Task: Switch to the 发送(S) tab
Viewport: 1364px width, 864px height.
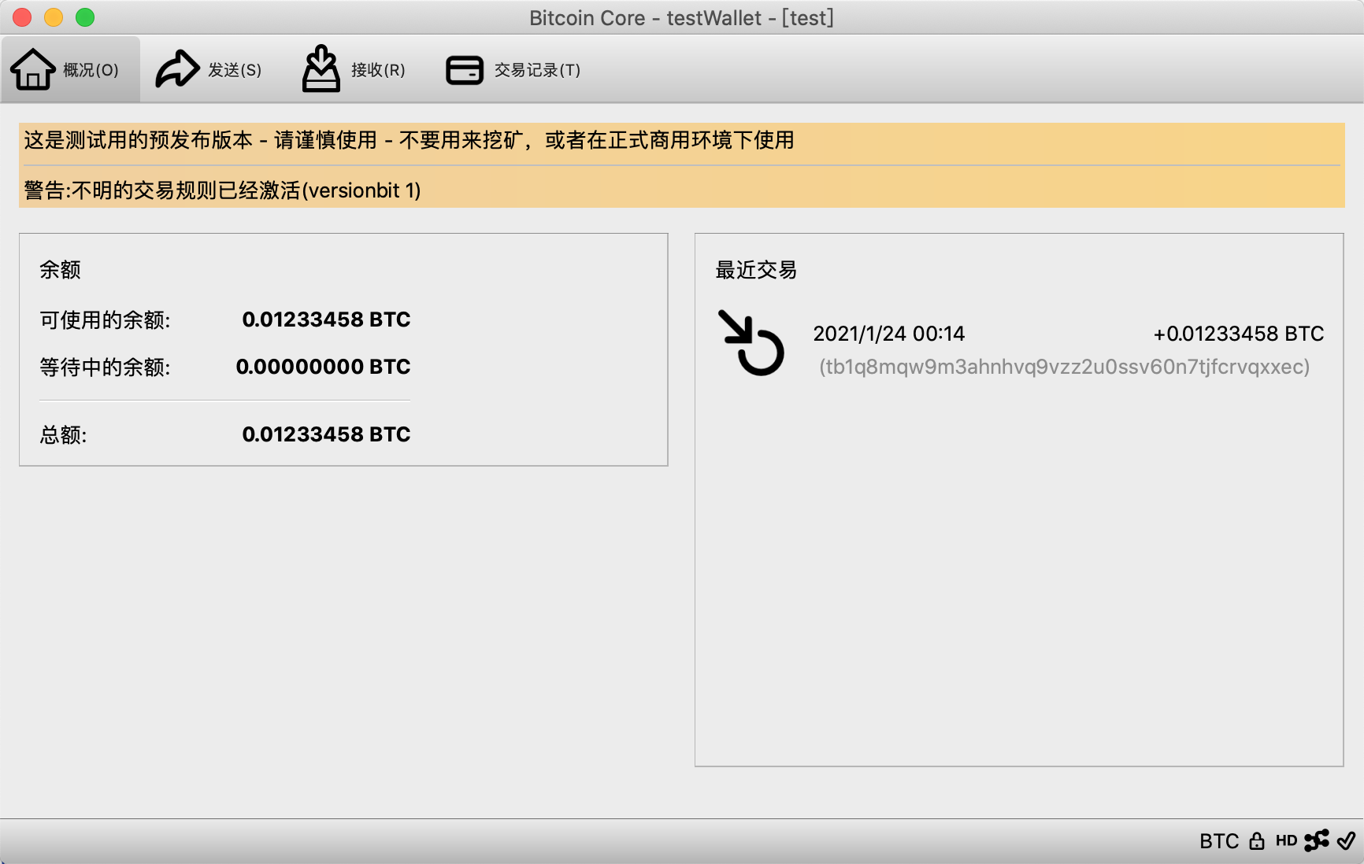Action: [233, 70]
